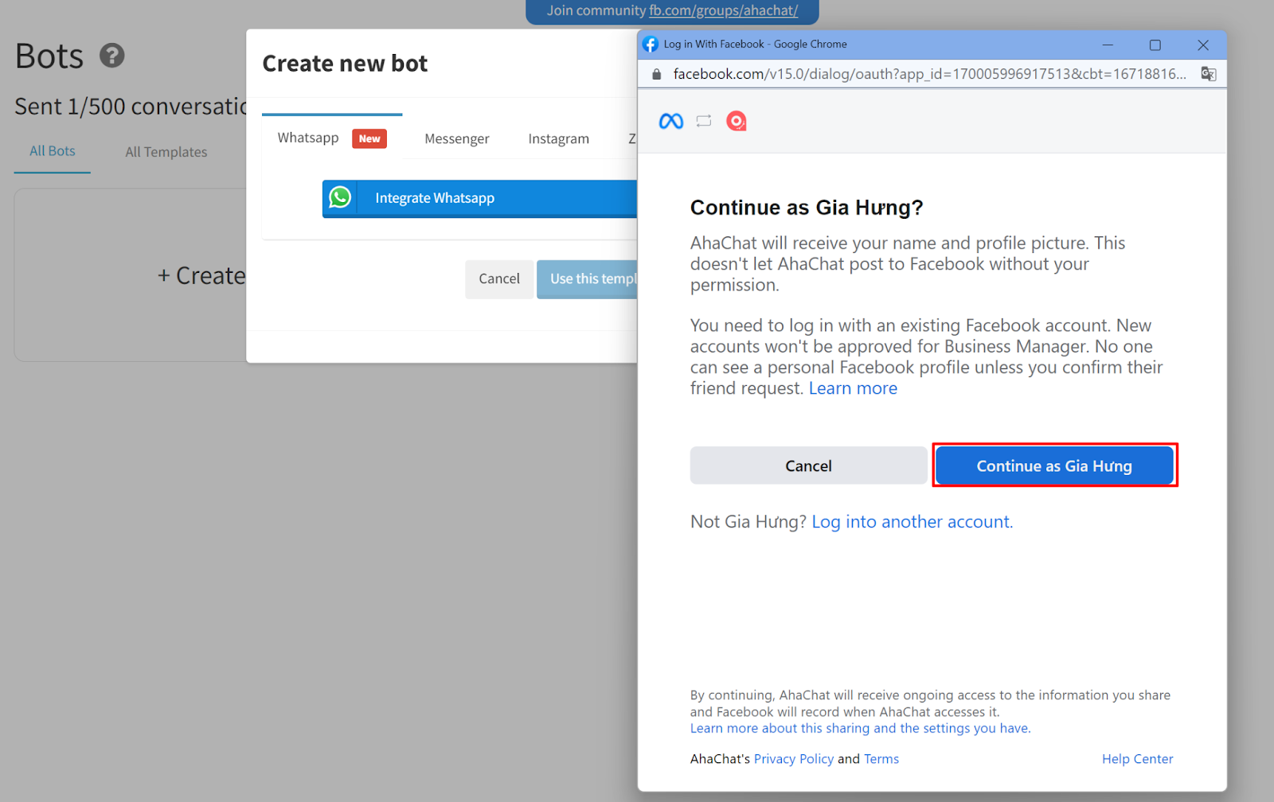Image resolution: width=1274 pixels, height=802 pixels.
Task: Click the exchange arrows icon between logos
Action: (x=704, y=121)
